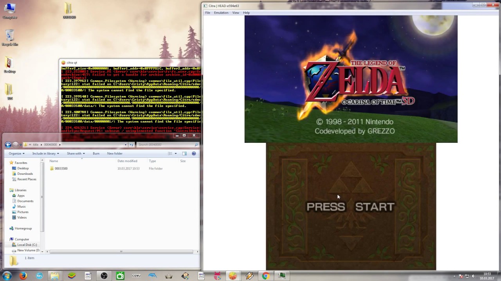Change the Explorer view mode icon

170,153
